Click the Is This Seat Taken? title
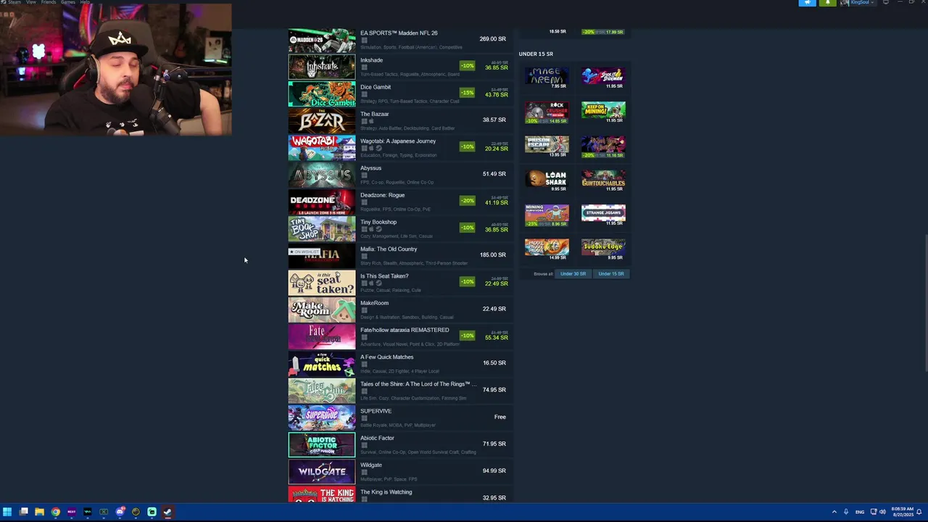928x522 pixels. click(x=384, y=276)
